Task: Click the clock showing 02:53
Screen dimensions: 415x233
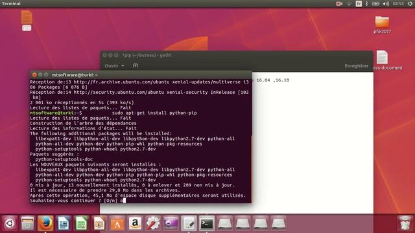Action: [x=398, y=4]
